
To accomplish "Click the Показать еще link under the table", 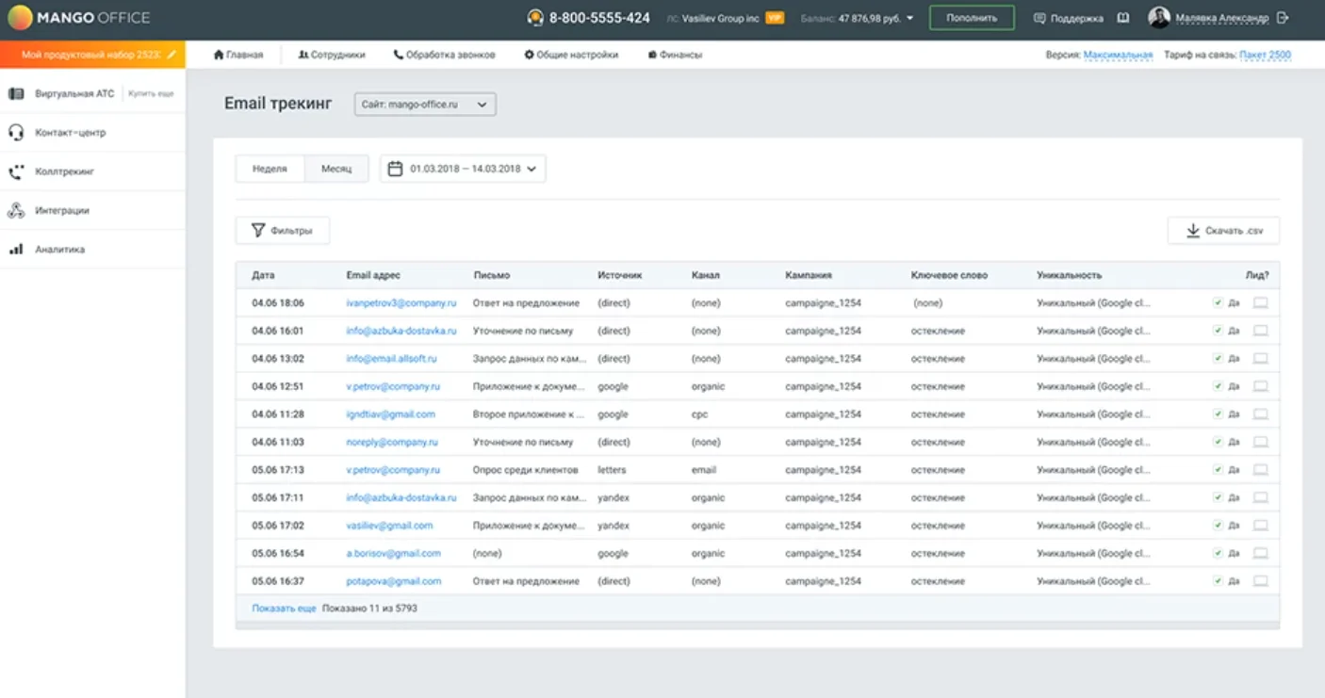I will [x=284, y=609].
